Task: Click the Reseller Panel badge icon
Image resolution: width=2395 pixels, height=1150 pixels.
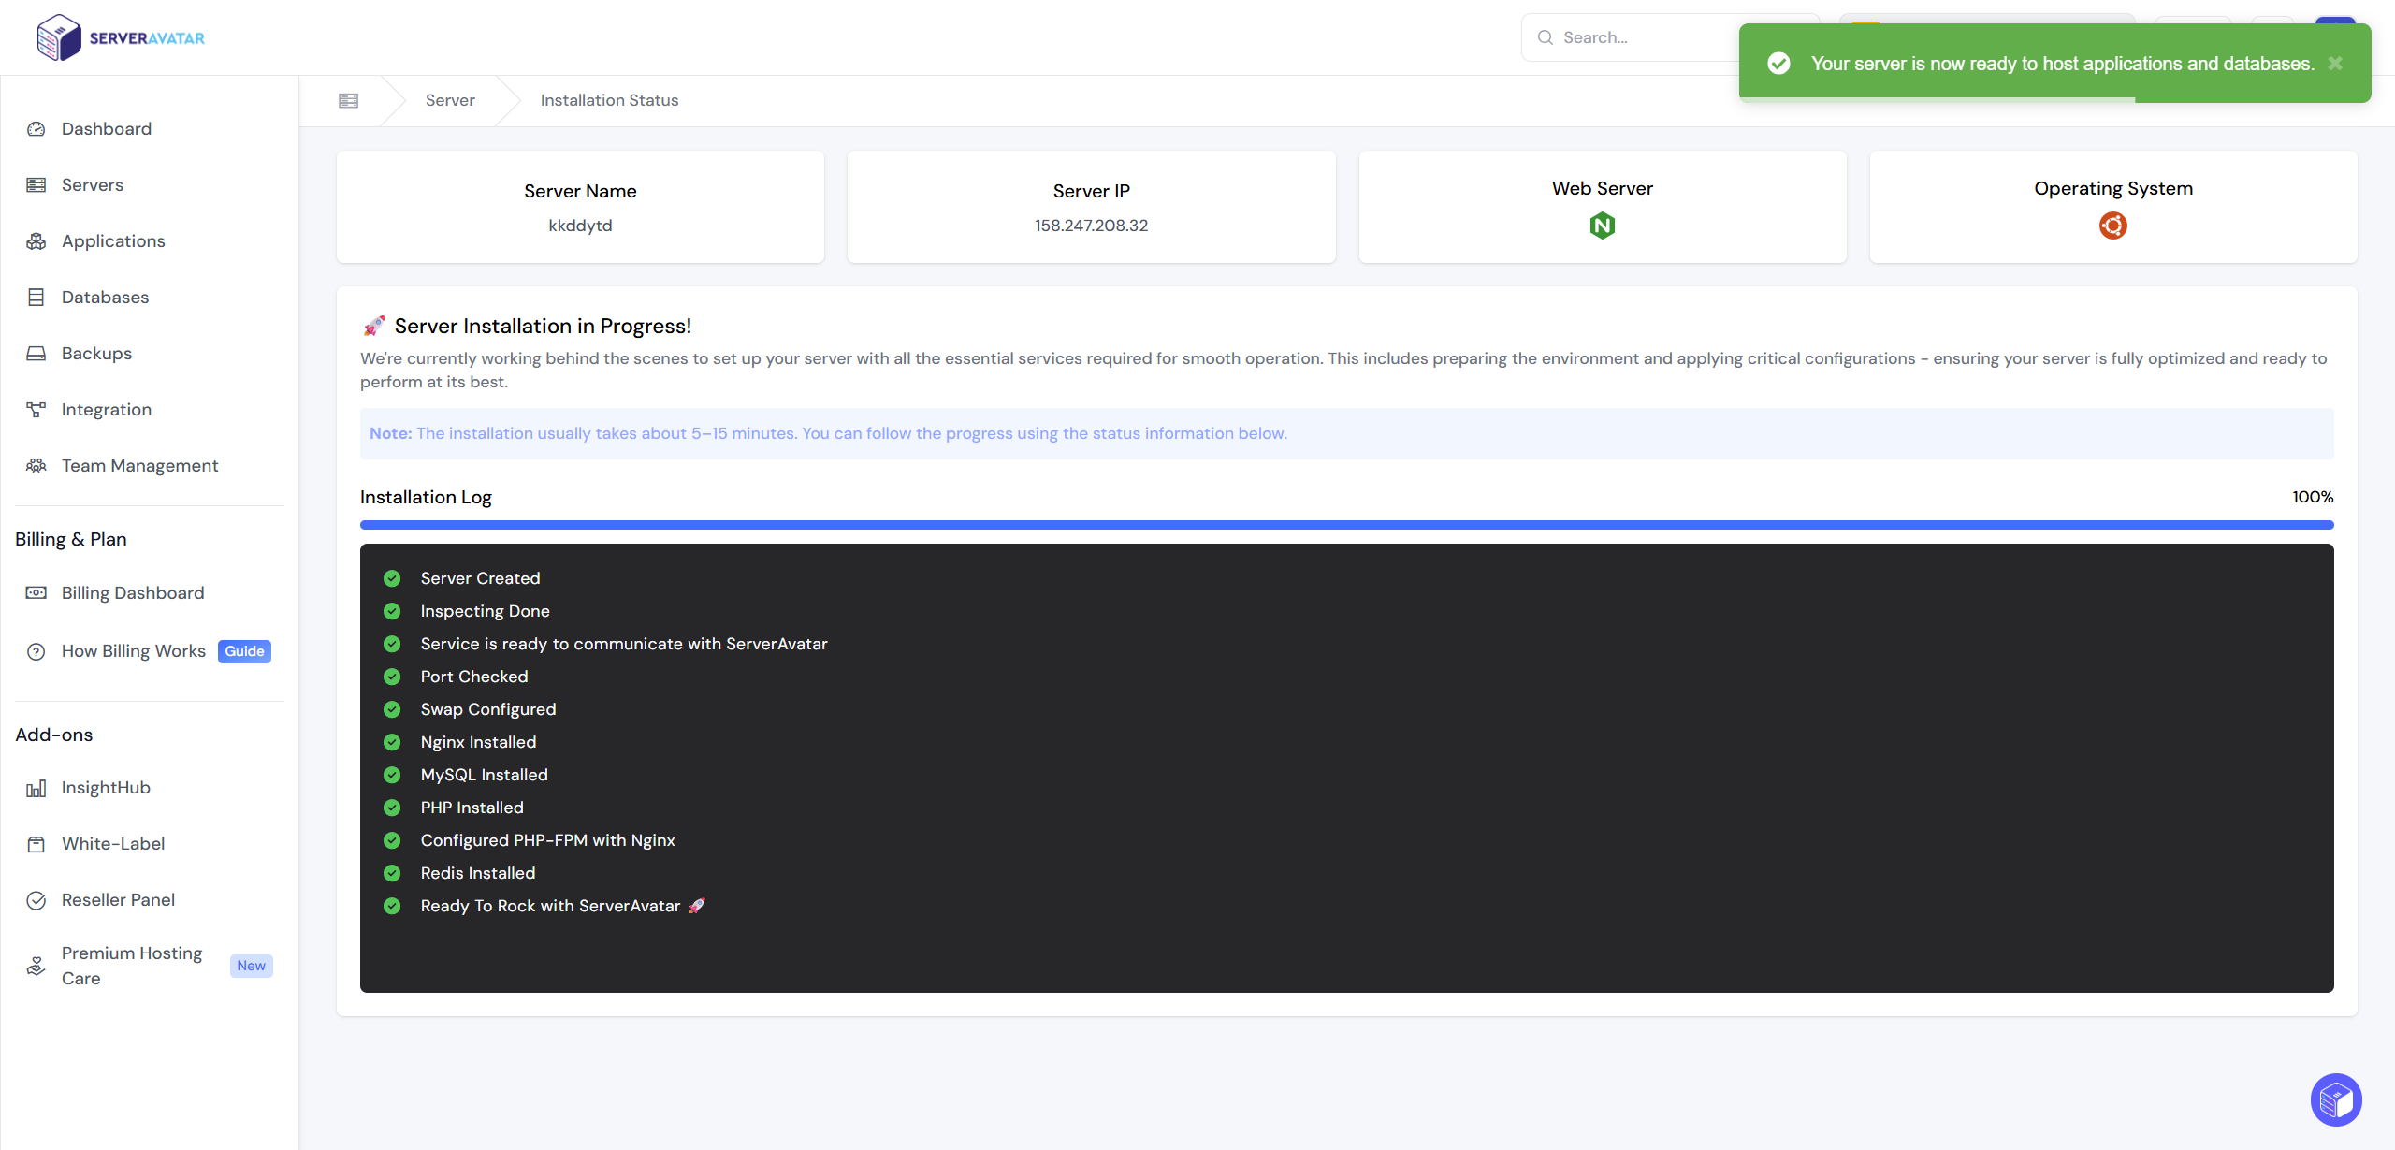Action: click(36, 900)
